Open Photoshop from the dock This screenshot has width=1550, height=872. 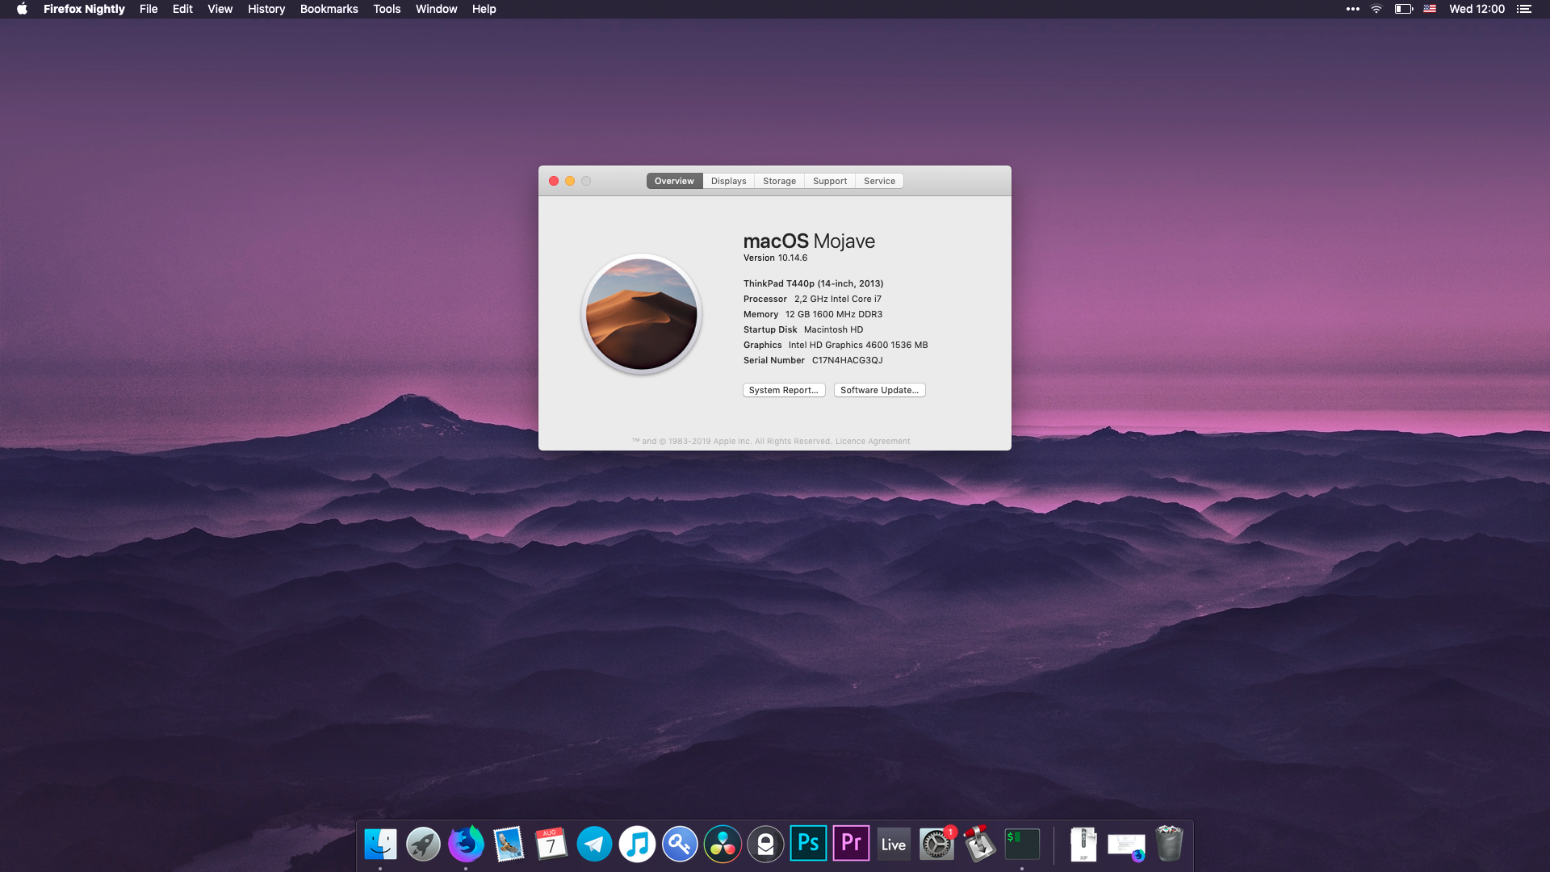point(808,844)
